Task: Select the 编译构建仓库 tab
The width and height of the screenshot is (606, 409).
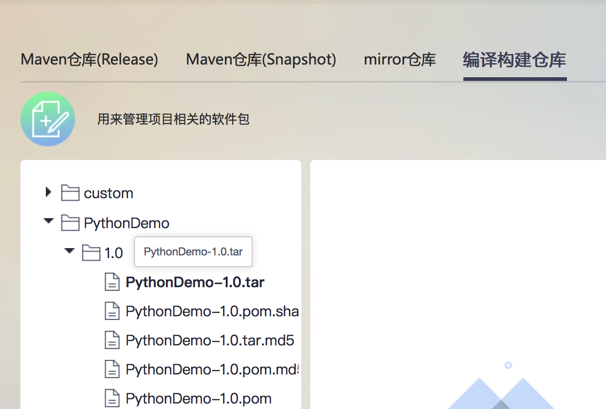Action: tap(515, 60)
